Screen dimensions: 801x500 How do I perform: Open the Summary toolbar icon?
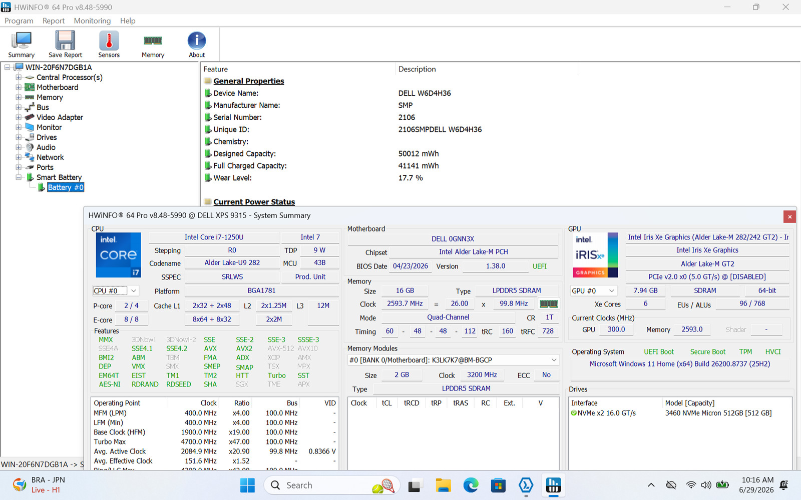(21, 44)
